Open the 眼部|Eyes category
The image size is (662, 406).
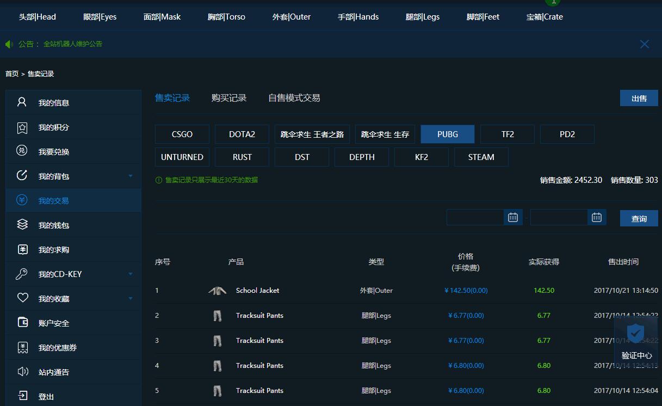100,17
